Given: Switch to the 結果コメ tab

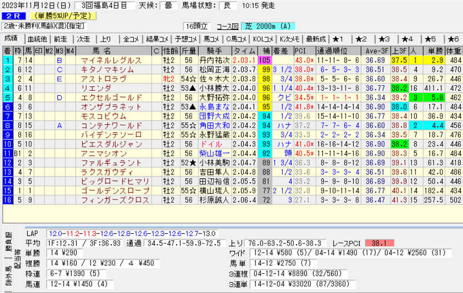Looking at the screenshot, I should [157, 39].
